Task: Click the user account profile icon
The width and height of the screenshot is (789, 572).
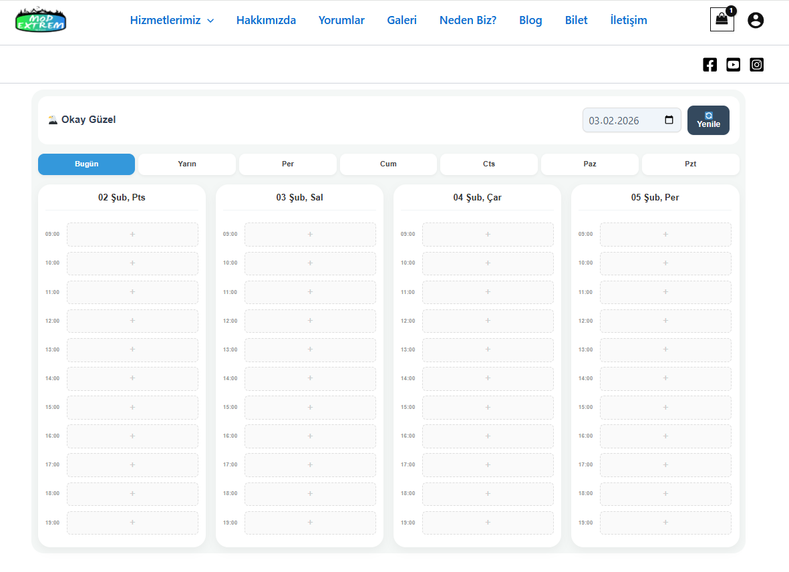Action: click(x=756, y=20)
